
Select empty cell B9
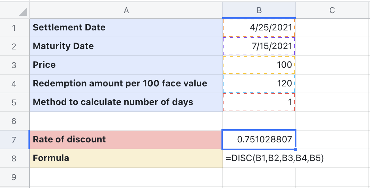[259, 177]
